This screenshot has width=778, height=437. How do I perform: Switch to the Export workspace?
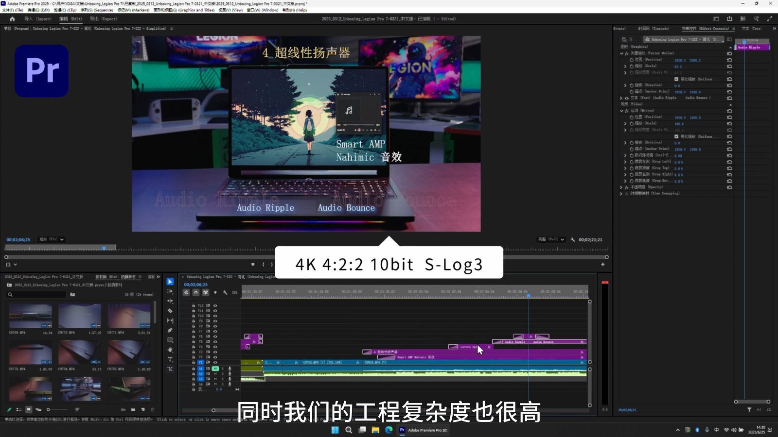103,19
